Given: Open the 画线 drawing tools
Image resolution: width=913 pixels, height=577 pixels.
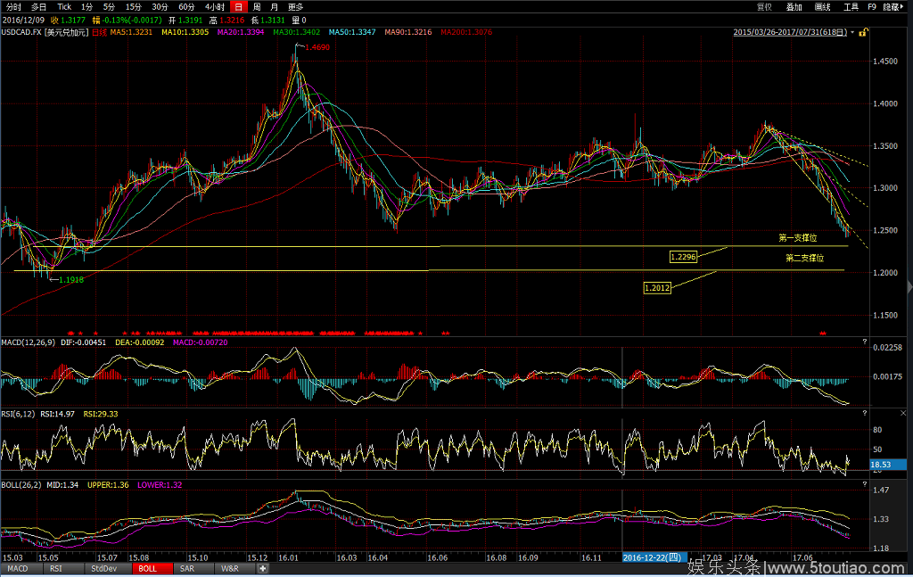Looking at the screenshot, I should point(822,7).
